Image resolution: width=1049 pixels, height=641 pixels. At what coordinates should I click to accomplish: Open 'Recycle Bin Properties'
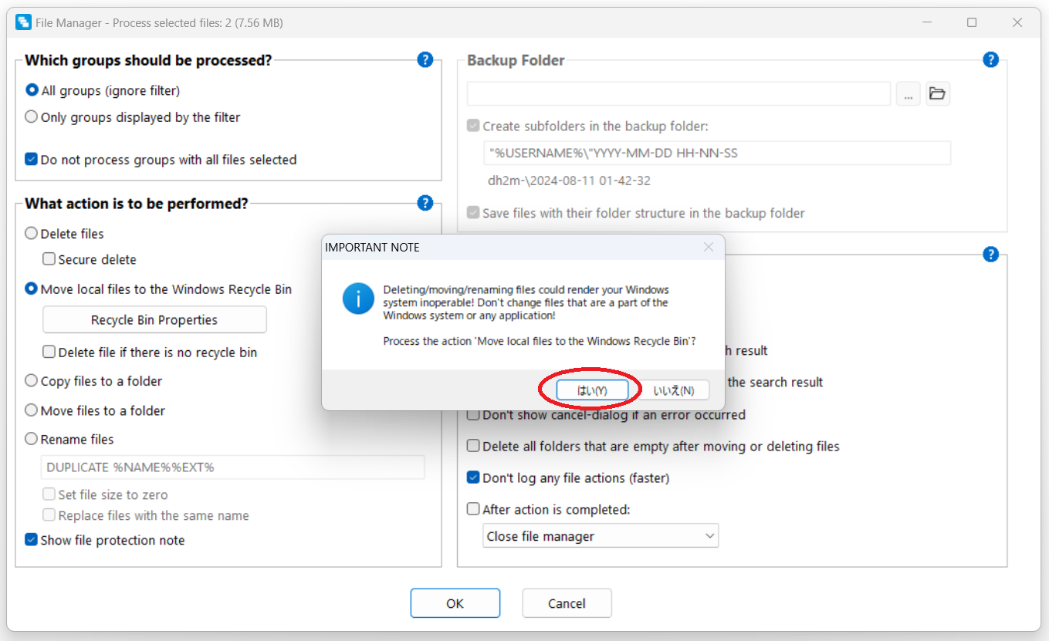coord(154,319)
